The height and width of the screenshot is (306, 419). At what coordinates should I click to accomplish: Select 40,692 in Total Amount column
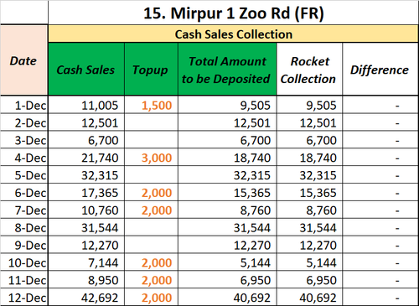(x=227, y=297)
